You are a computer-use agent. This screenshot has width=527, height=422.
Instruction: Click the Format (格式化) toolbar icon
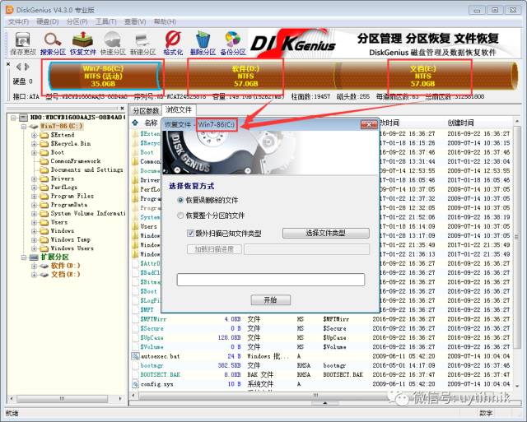(x=173, y=44)
